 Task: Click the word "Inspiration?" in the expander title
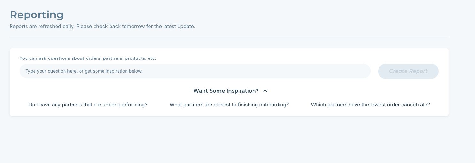tap(242, 91)
